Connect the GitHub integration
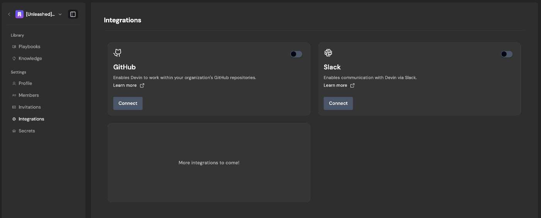The height and width of the screenshot is (218, 541). click(128, 103)
